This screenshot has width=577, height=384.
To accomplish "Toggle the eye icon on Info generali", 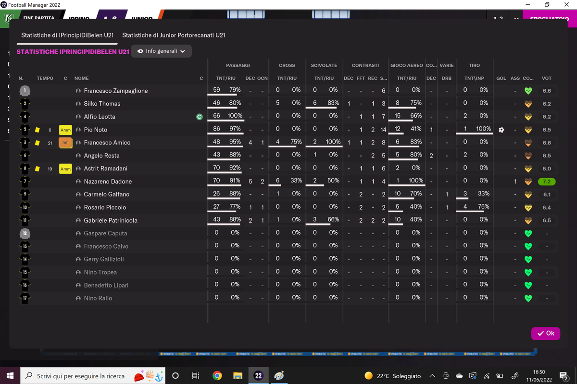I will point(140,51).
